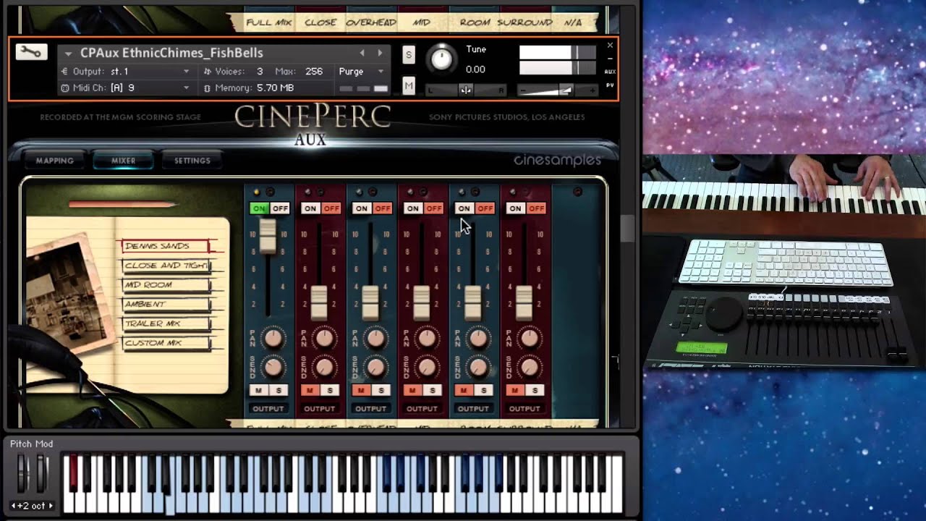Solo the first mixer channel
926x521 pixels.
[279, 390]
